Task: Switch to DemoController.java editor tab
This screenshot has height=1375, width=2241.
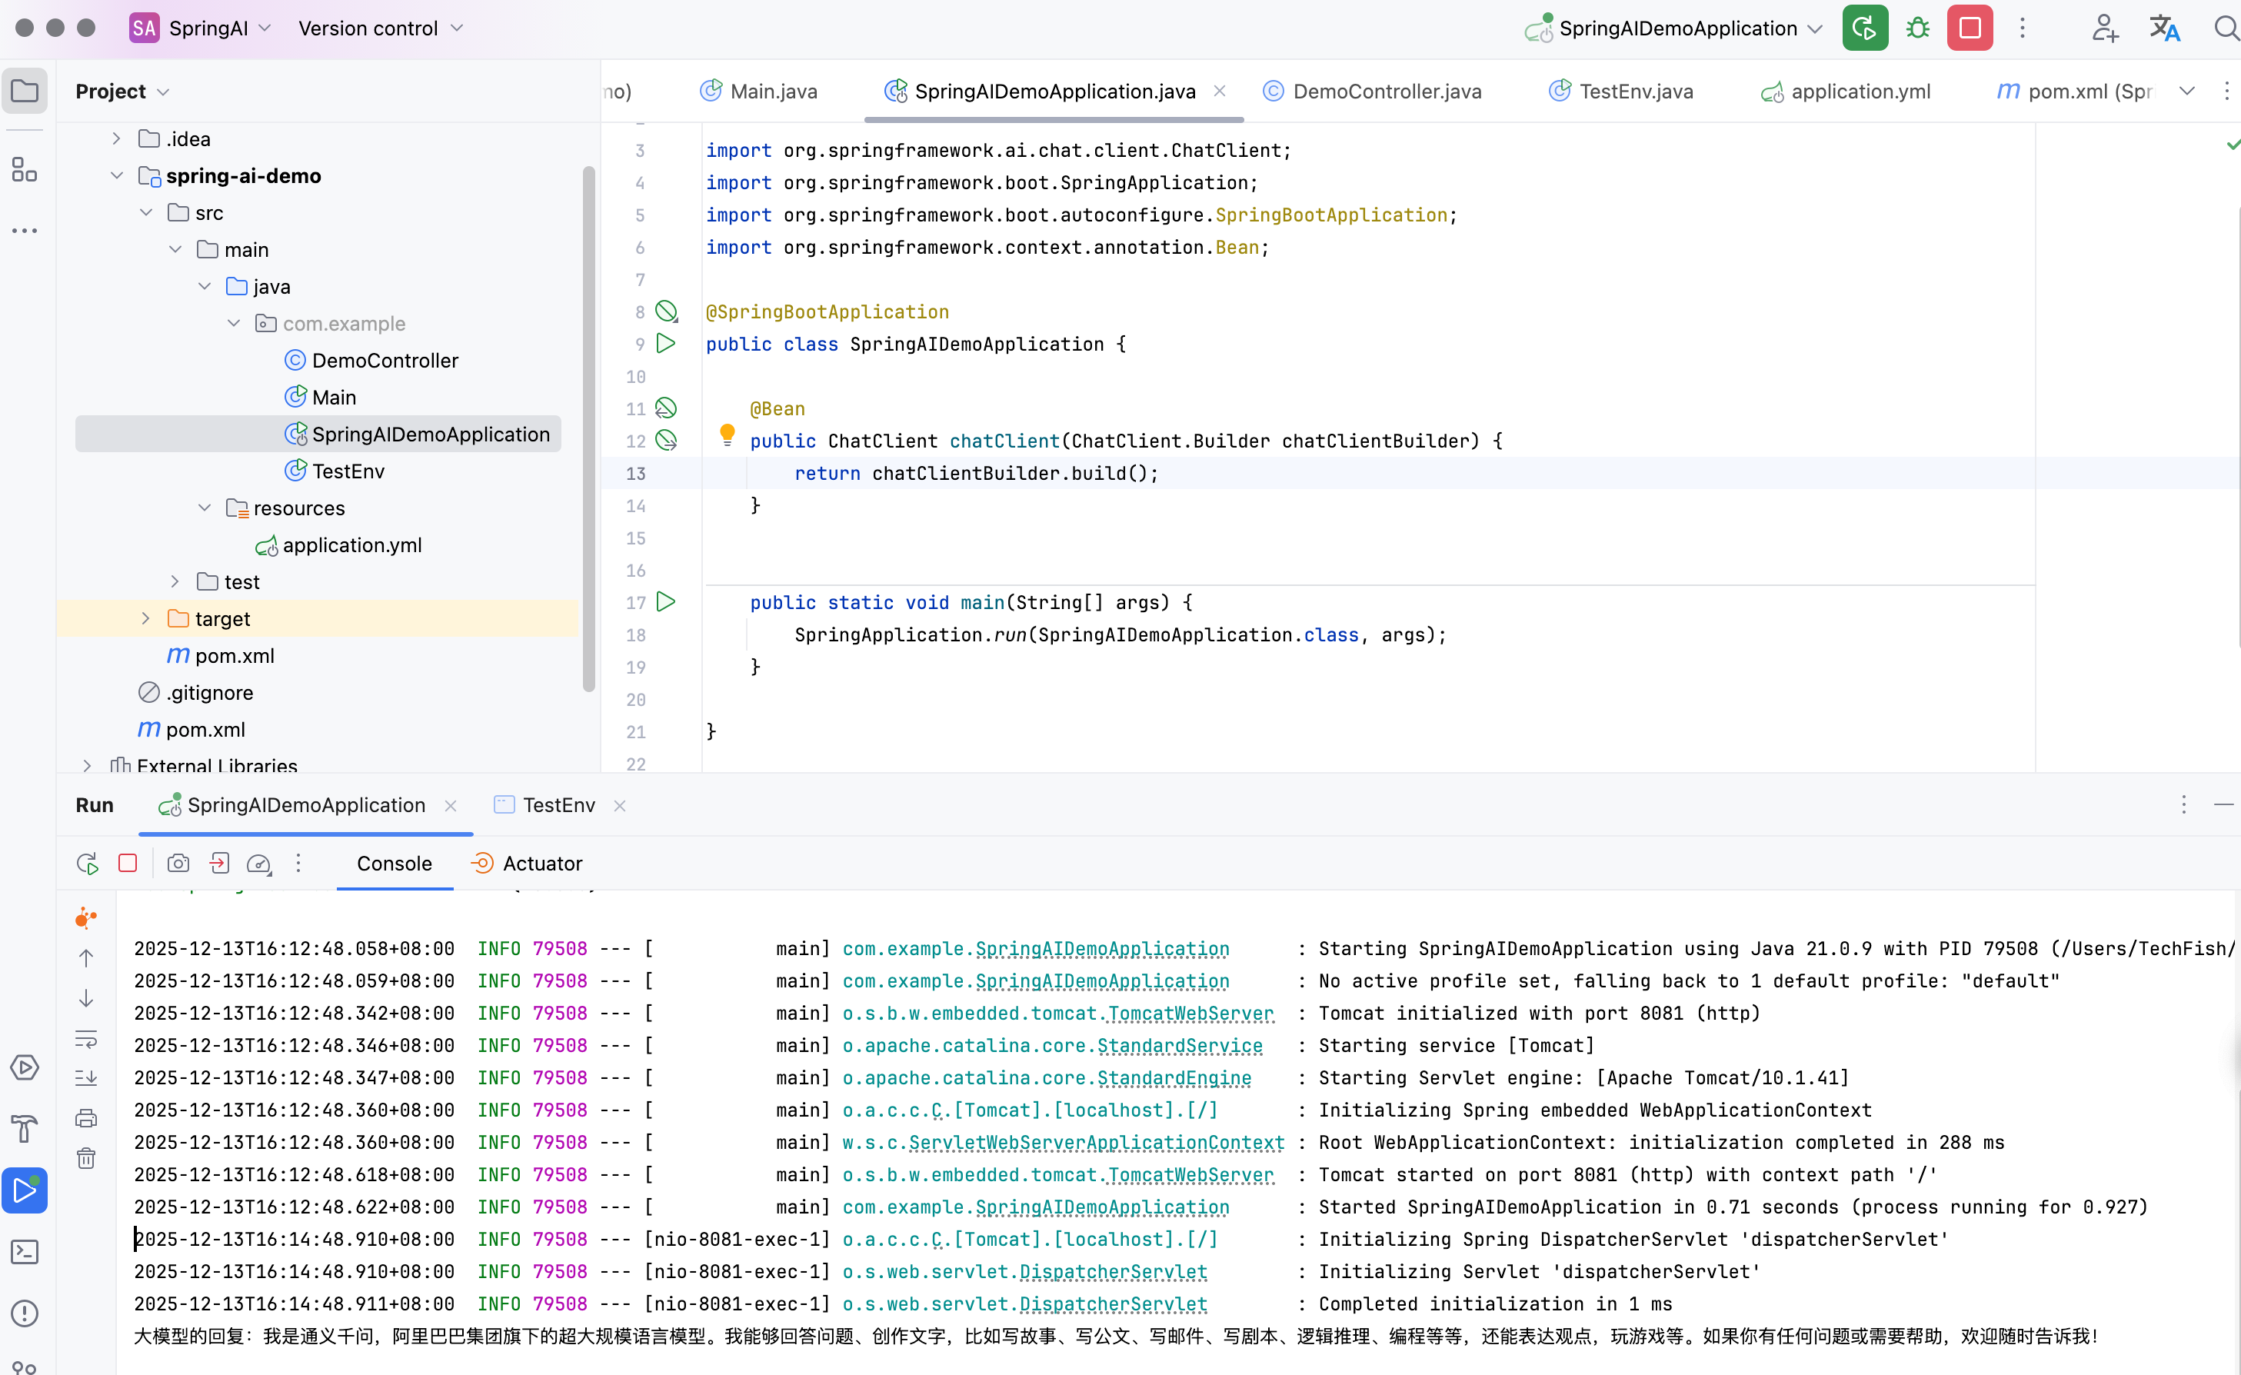Action: pos(1386,91)
